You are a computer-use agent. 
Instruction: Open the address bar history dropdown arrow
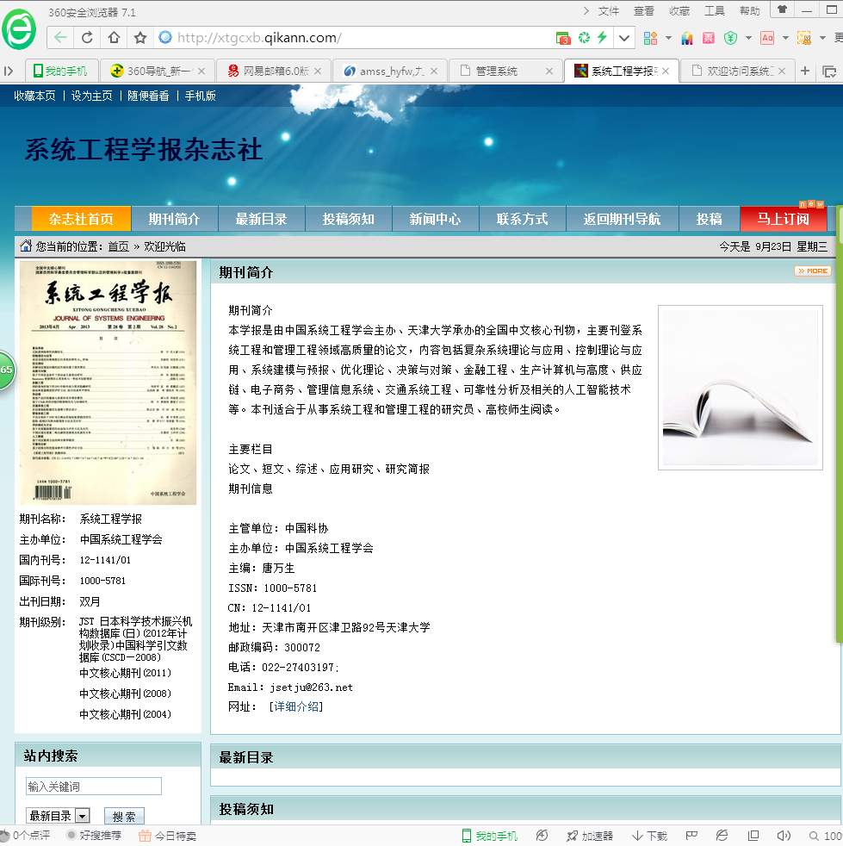pos(624,38)
